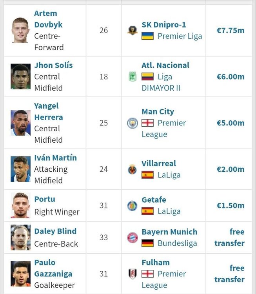
Task: Click Yangel Herrera's player photo
Action: click(x=20, y=123)
